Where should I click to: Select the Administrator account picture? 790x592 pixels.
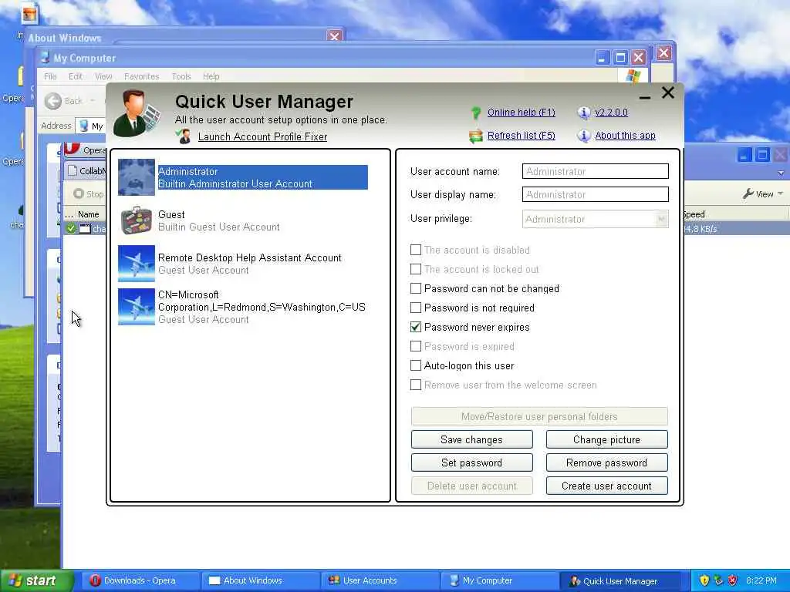click(137, 177)
